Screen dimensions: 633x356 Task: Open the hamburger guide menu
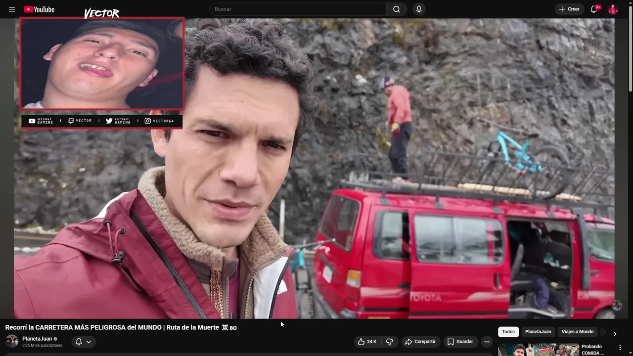tap(12, 9)
